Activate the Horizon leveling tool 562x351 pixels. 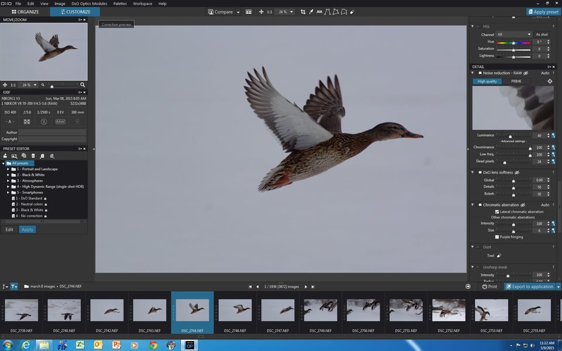point(320,12)
